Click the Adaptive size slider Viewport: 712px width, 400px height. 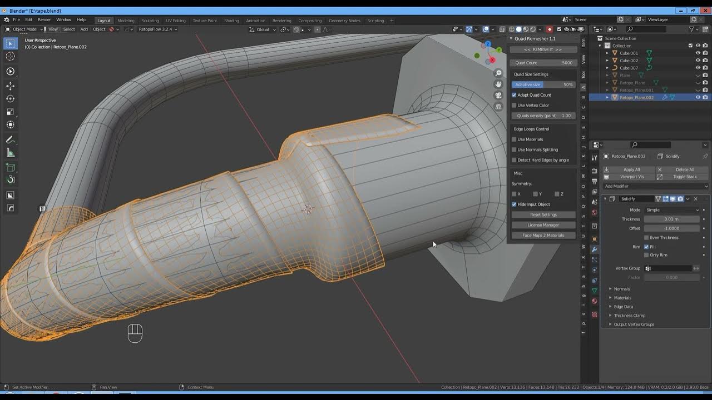tap(543, 84)
